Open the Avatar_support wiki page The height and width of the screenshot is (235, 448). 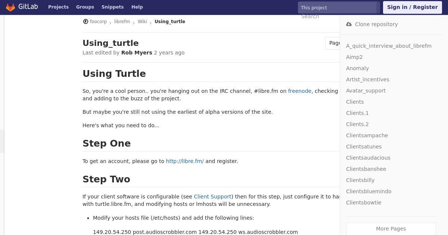[366, 91]
